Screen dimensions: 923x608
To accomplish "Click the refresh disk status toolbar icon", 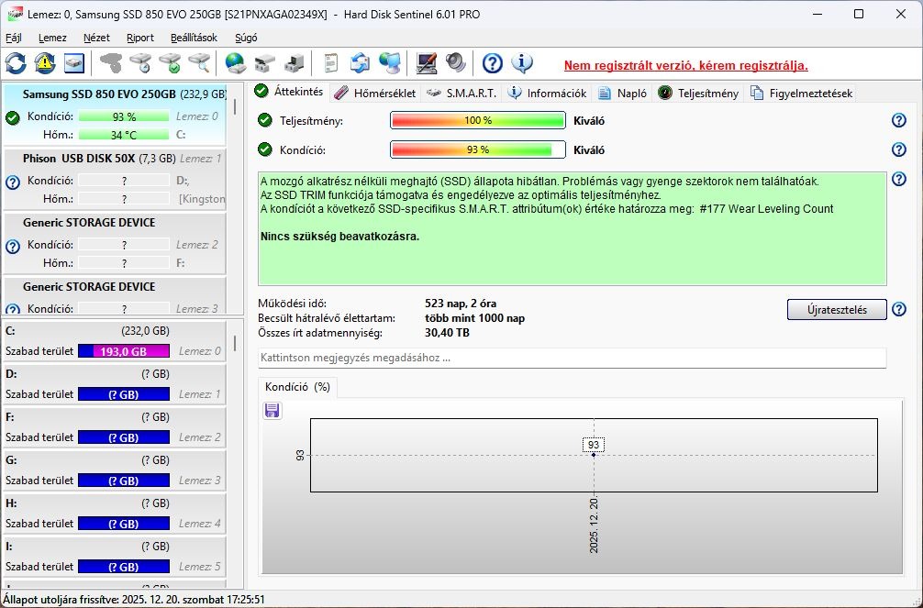I will coord(16,63).
